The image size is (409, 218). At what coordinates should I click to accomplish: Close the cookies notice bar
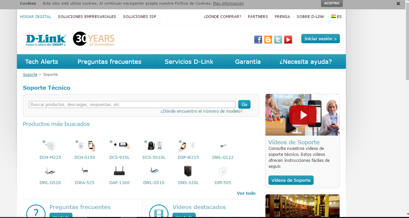398,4
